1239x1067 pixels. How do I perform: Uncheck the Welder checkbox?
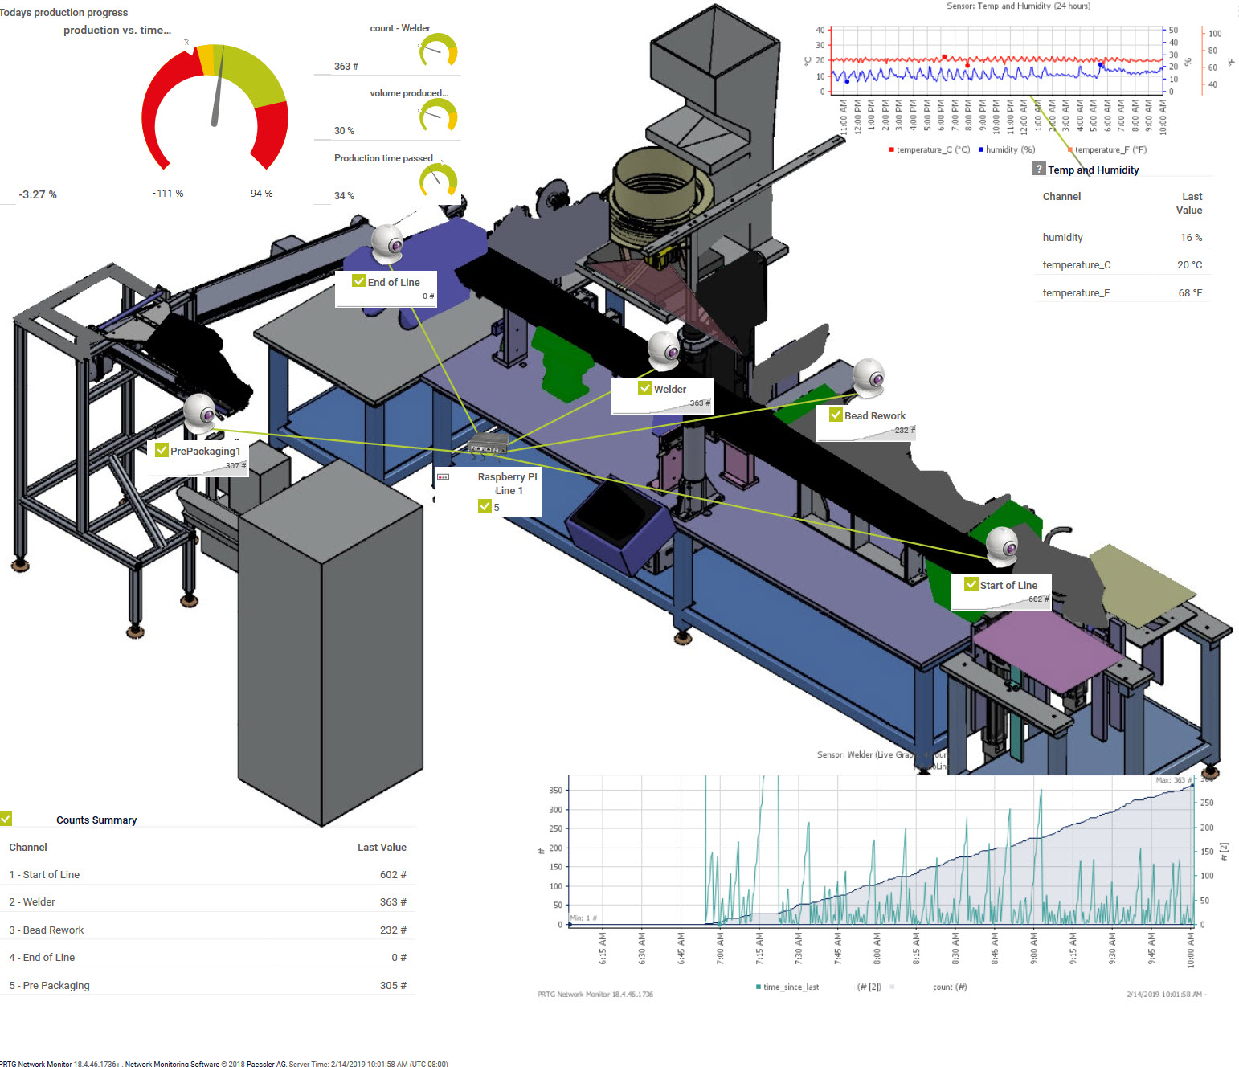point(645,387)
